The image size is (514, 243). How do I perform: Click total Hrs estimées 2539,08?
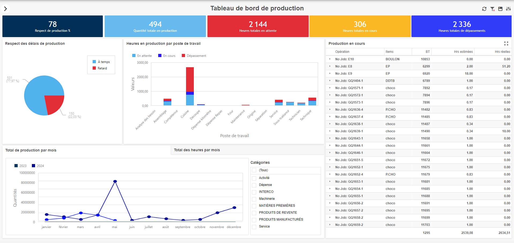(x=467, y=233)
